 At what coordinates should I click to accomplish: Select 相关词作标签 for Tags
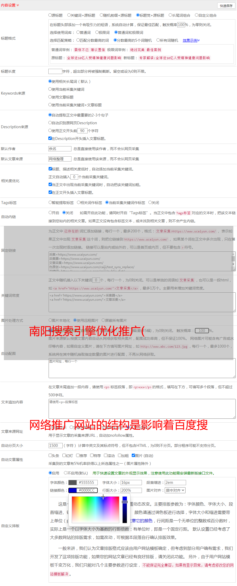[x=78, y=202]
